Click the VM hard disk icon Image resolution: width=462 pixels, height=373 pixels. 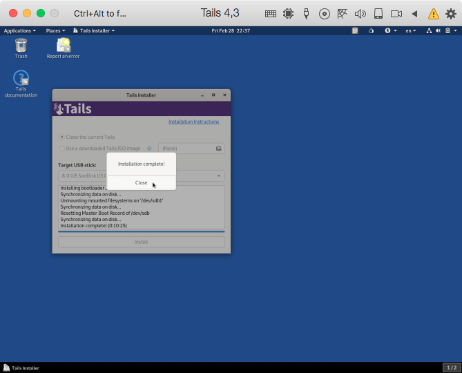point(378,14)
